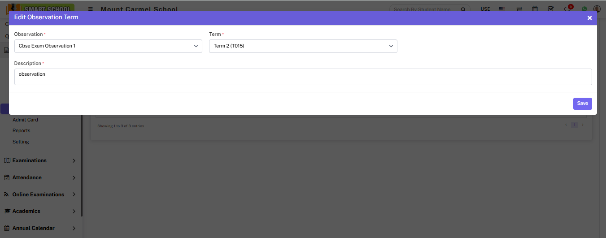Click the Annual Calendar icon in sidebar

7,228
